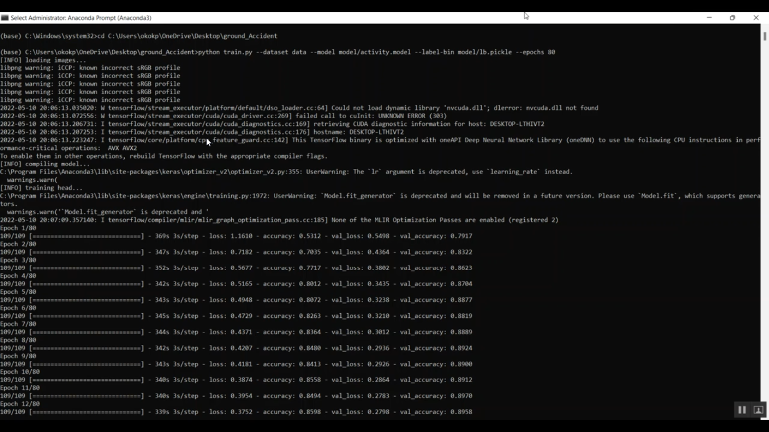
Task: Click the 'AVX AVX2' instructions text
Action: tap(123, 148)
